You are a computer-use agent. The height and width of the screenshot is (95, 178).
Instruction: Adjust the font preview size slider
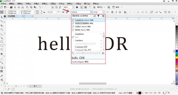(83, 53)
